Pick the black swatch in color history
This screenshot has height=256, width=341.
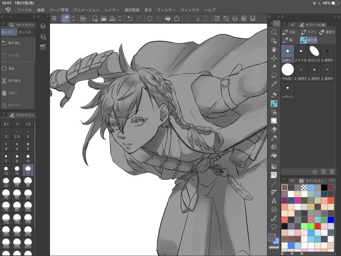coord(324,187)
